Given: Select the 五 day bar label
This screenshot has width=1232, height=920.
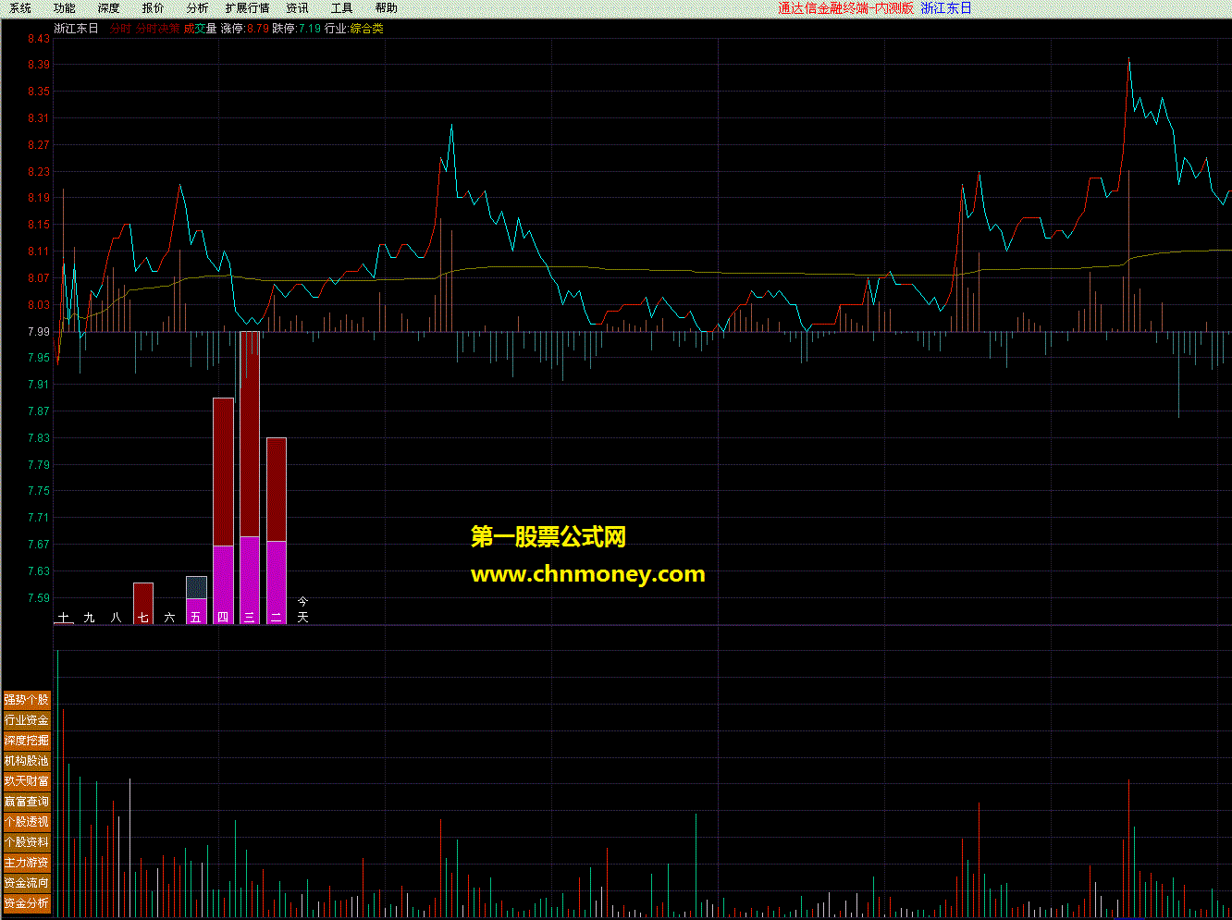Looking at the screenshot, I should click(196, 617).
